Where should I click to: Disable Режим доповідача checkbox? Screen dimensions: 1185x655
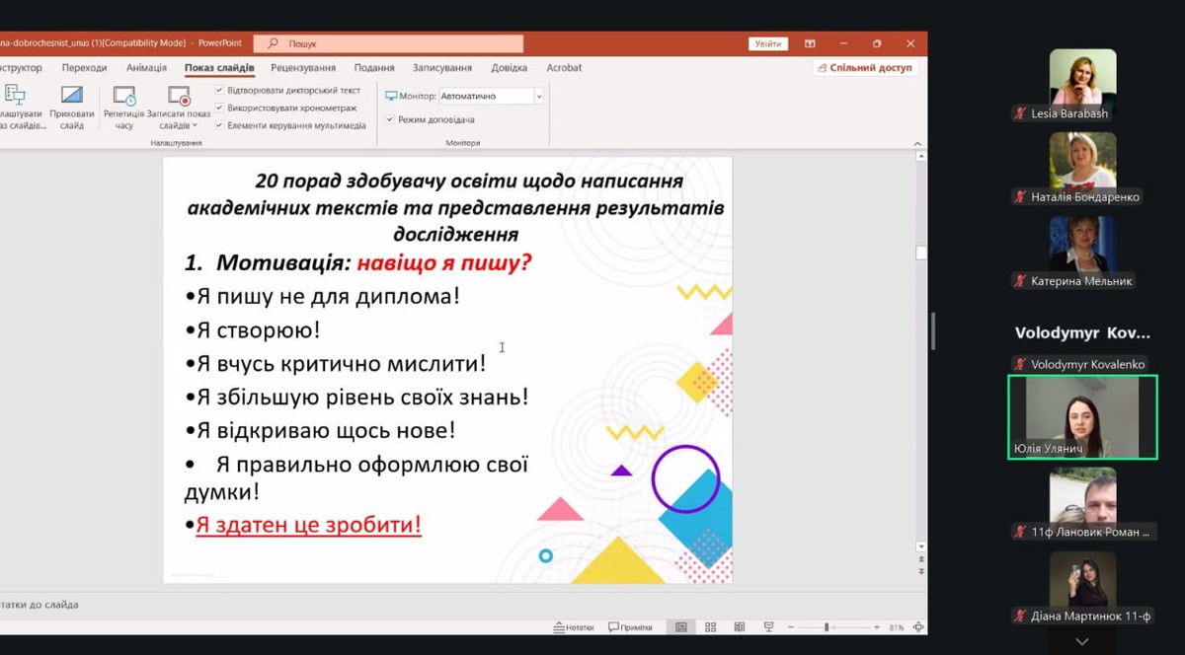click(x=390, y=119)
